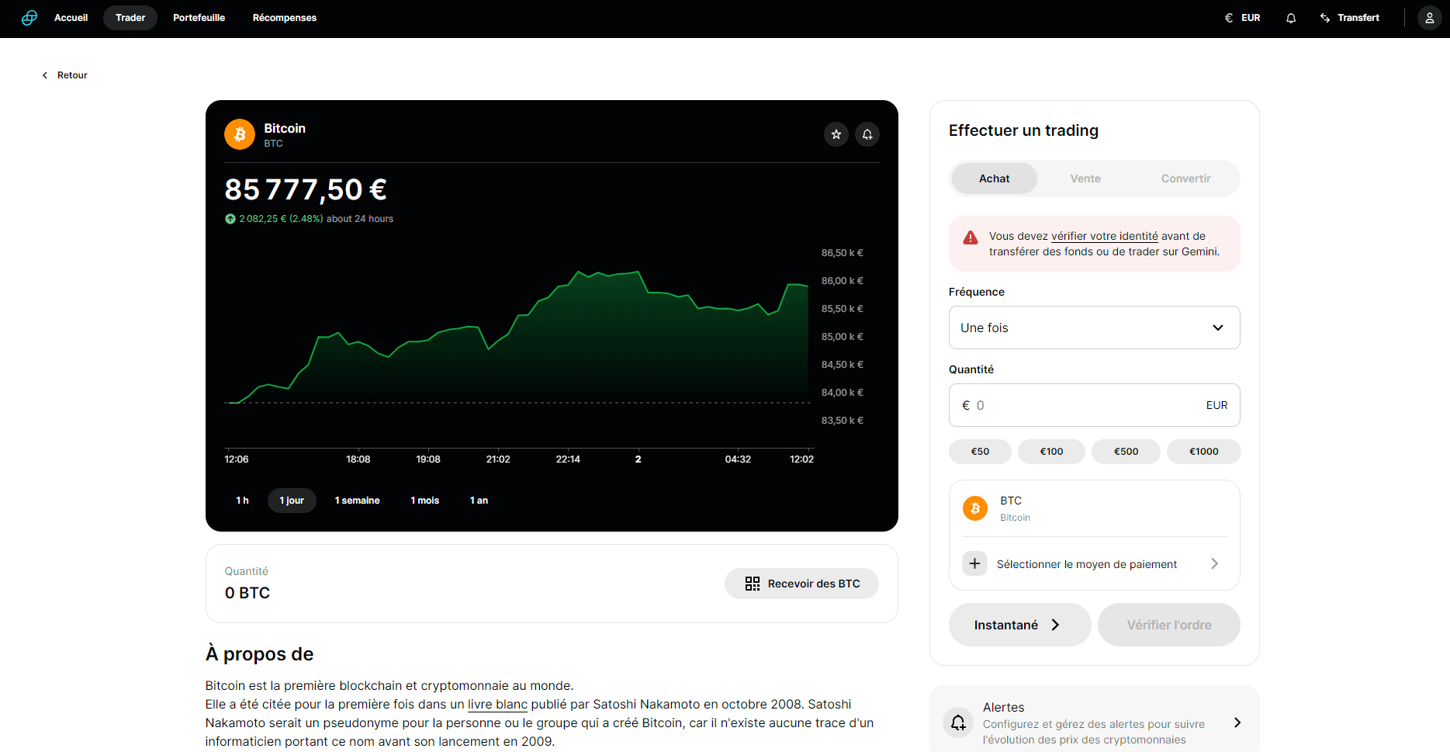This screenshot has height=752, width=1450.
Task: Click the Quantité amount input field
Action: (1094, 405)
